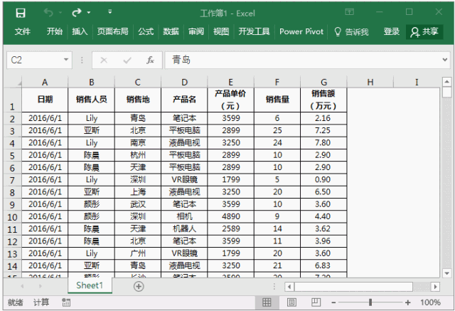Click the horizontal scrollbar thumb
The image size is (455, 311).
(x=353, y=287)
